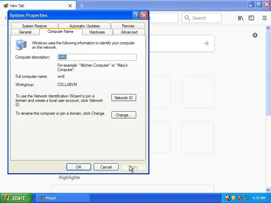Viewport: 271px width, 203px height.
Task: Click the go arrow in the page search bar
Action: [x=206, y=43]
